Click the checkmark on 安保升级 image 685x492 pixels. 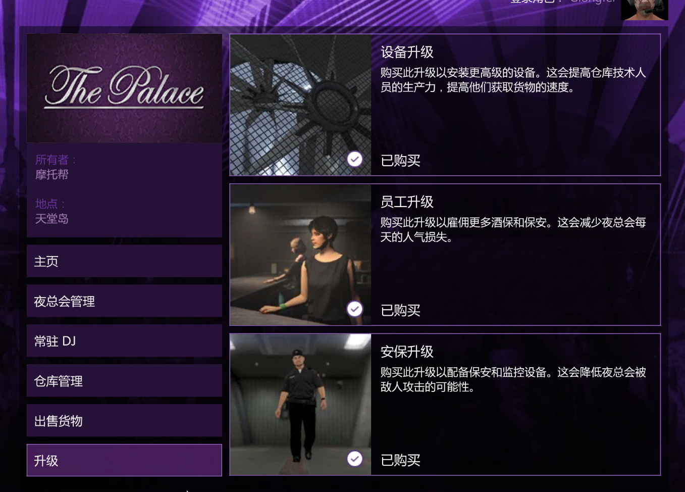coord(355,459)
